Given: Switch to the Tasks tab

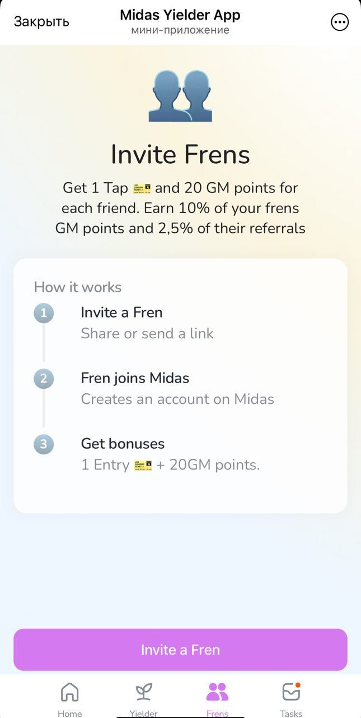Looking at the screenshot, I should pos(291,713).
